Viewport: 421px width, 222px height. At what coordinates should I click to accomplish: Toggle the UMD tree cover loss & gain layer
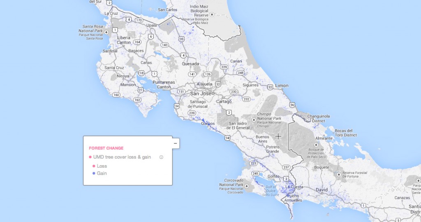click(x=90, y=157)
